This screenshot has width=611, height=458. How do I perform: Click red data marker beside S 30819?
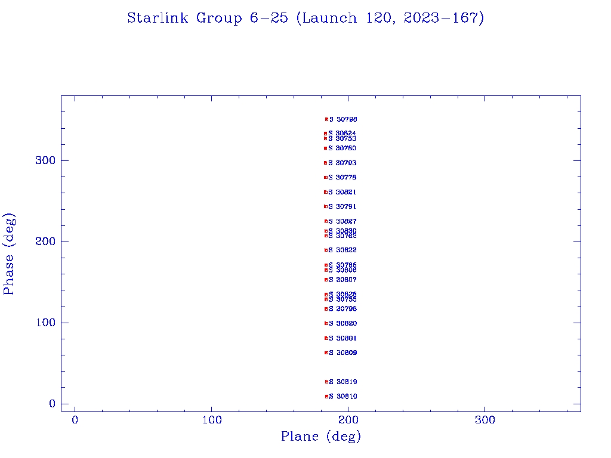click(x=326, y=382)
